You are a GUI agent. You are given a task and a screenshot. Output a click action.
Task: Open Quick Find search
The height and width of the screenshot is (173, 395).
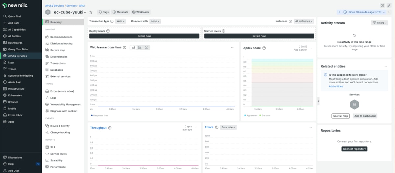pyautogui.click(x=14, y=16)
